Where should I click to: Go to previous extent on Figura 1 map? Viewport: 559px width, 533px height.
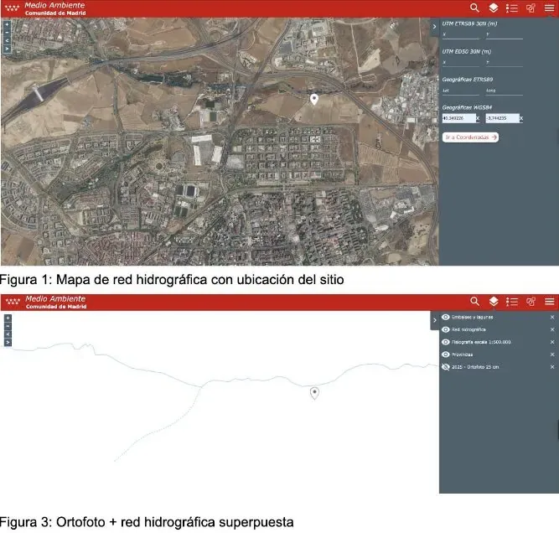click(x=8, y=40)
